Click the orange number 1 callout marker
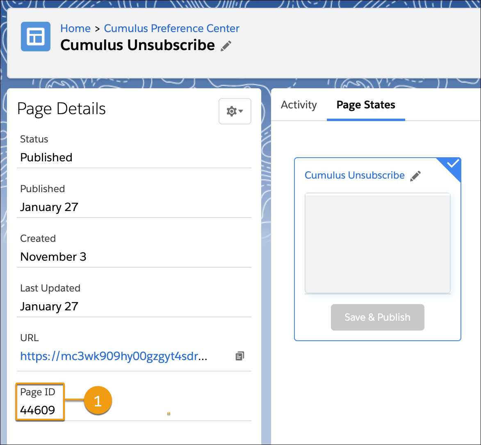The height and width of the screenshot is (445, 481). (x=98, y=401)
